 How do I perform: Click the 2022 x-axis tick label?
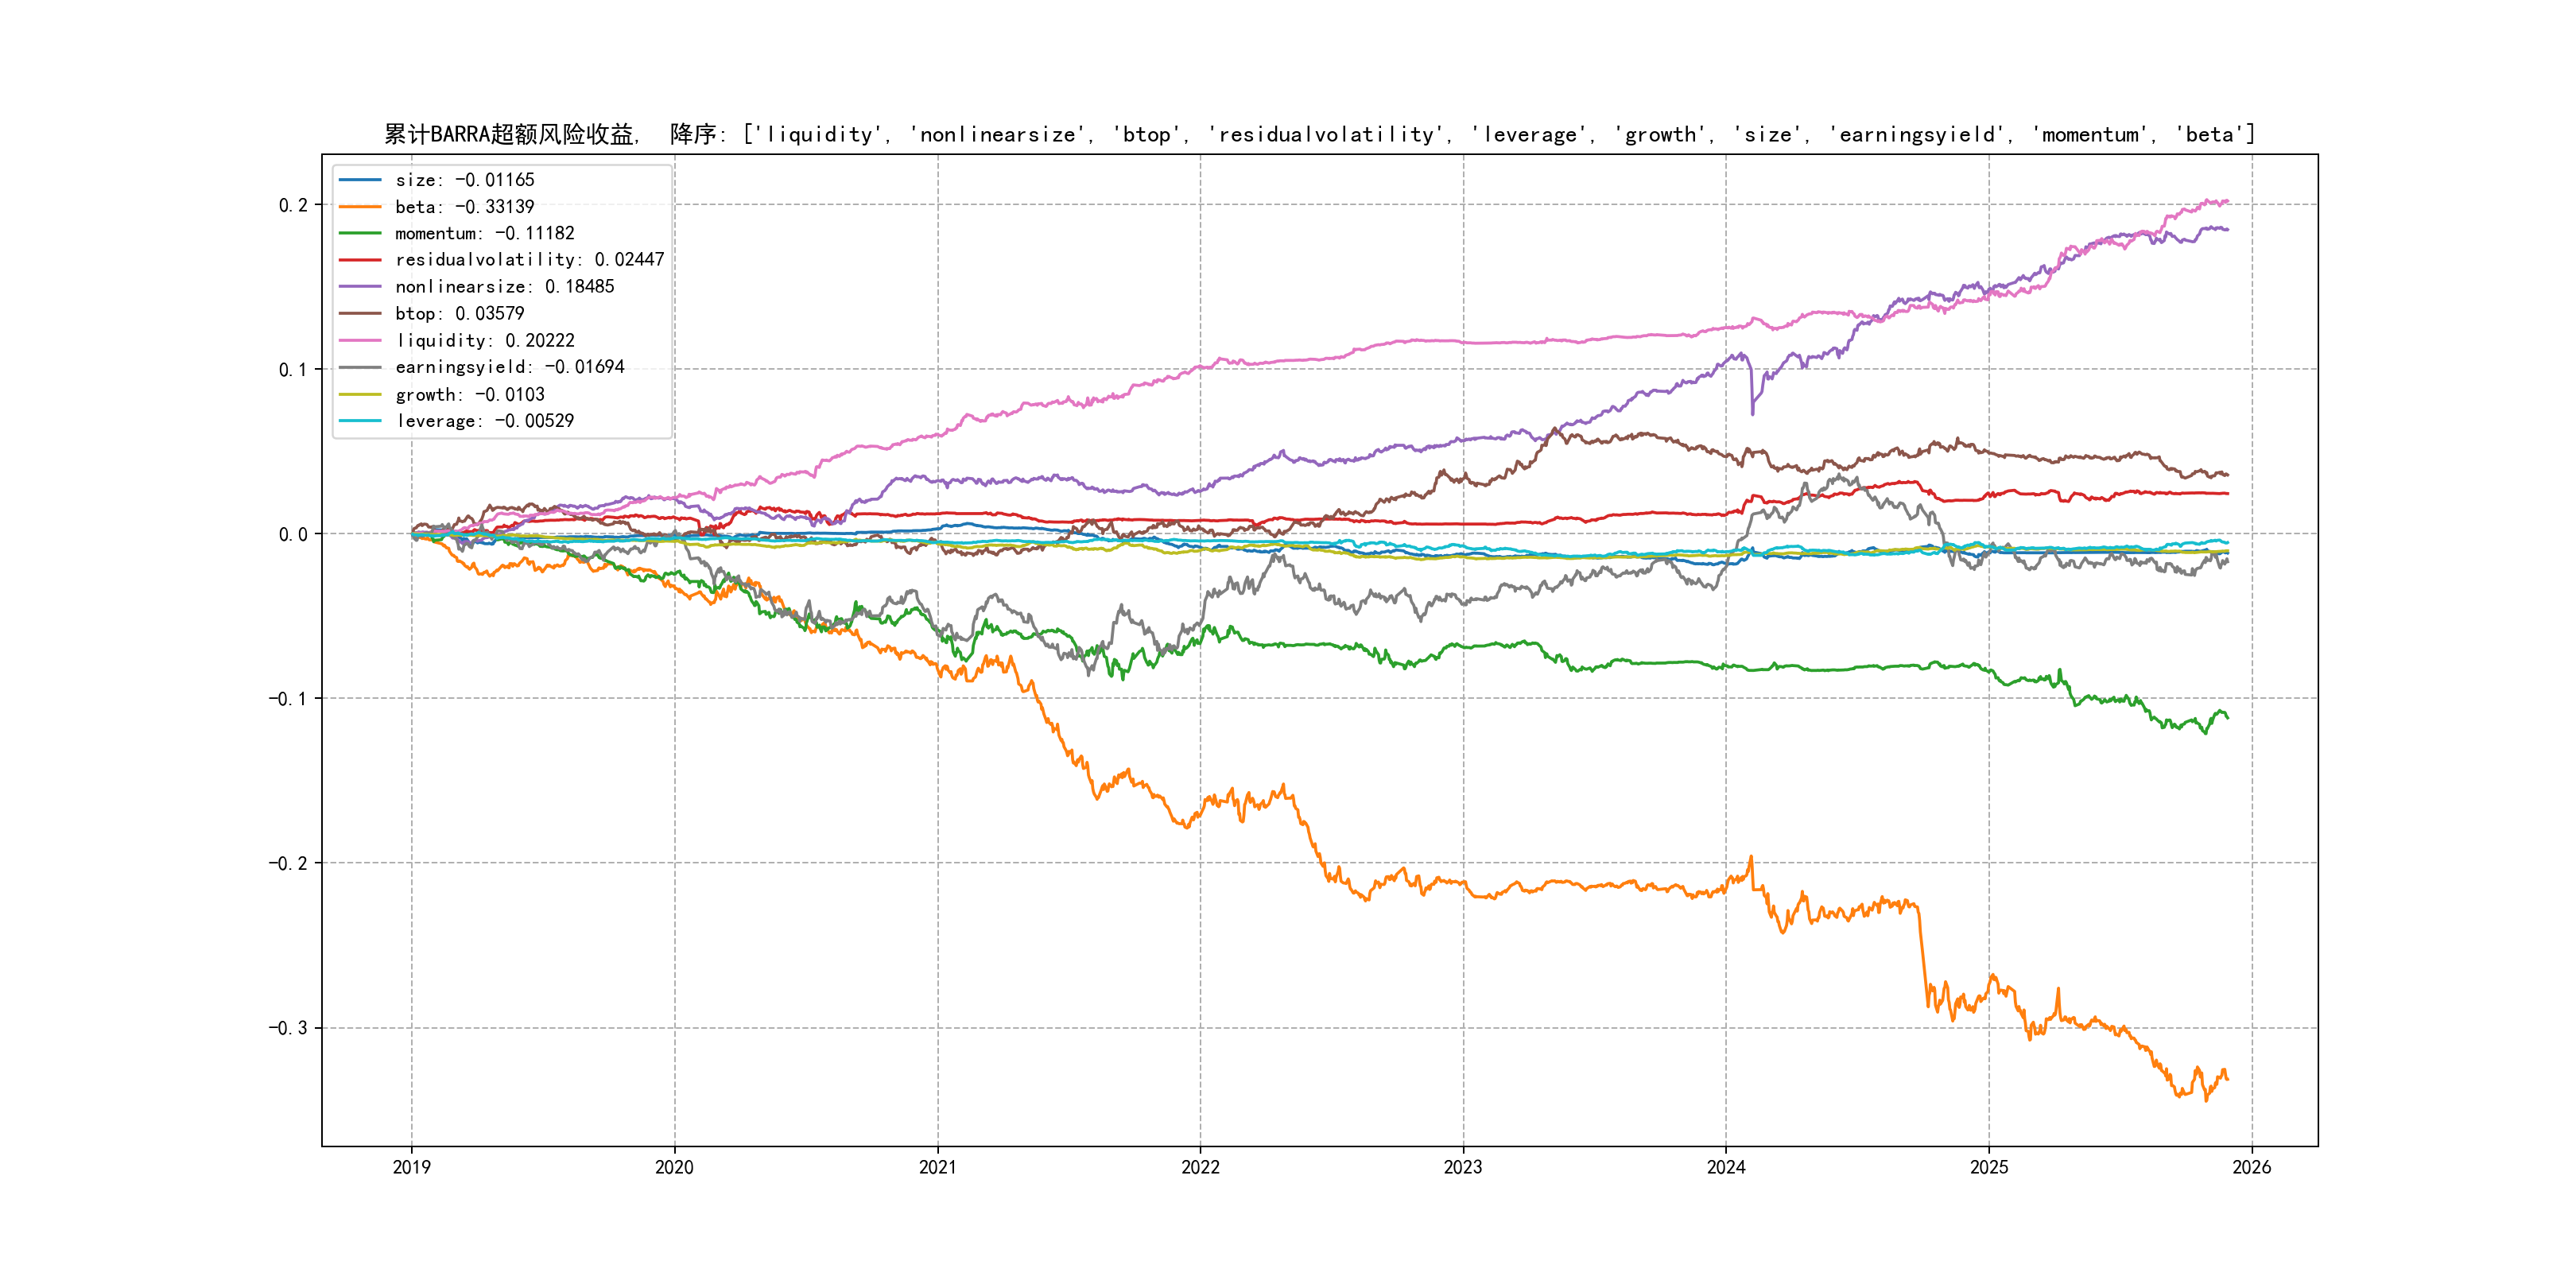tap(1200, 1167)
